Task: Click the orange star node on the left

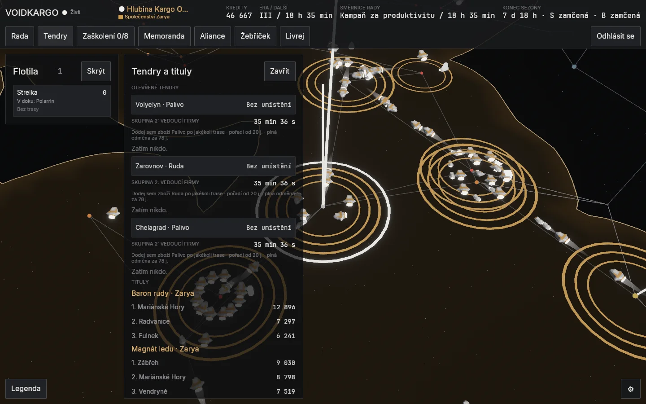Action: tap(89, 216)
